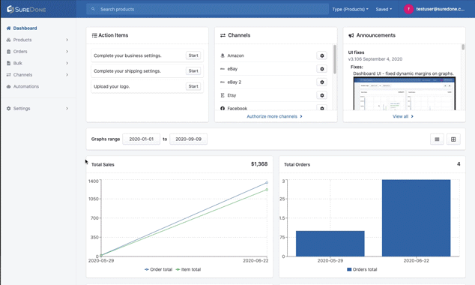475x285 pixels.
Task: Toggle Orders total legend series
Action: coord(362,269)
